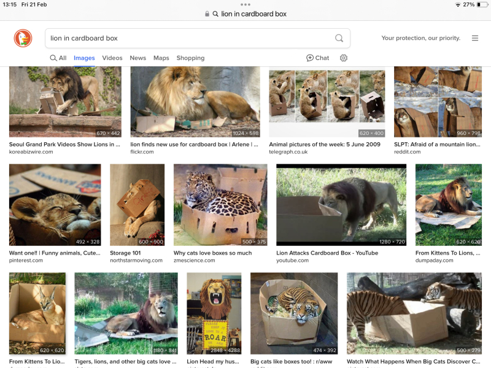Click the search input field
This screenshot has height=368, width=491.
click(x=190, y=38)
